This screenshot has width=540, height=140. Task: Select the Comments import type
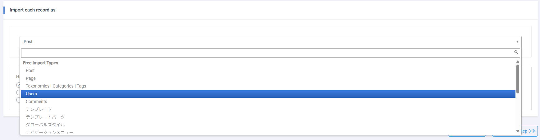click(36, 102)
